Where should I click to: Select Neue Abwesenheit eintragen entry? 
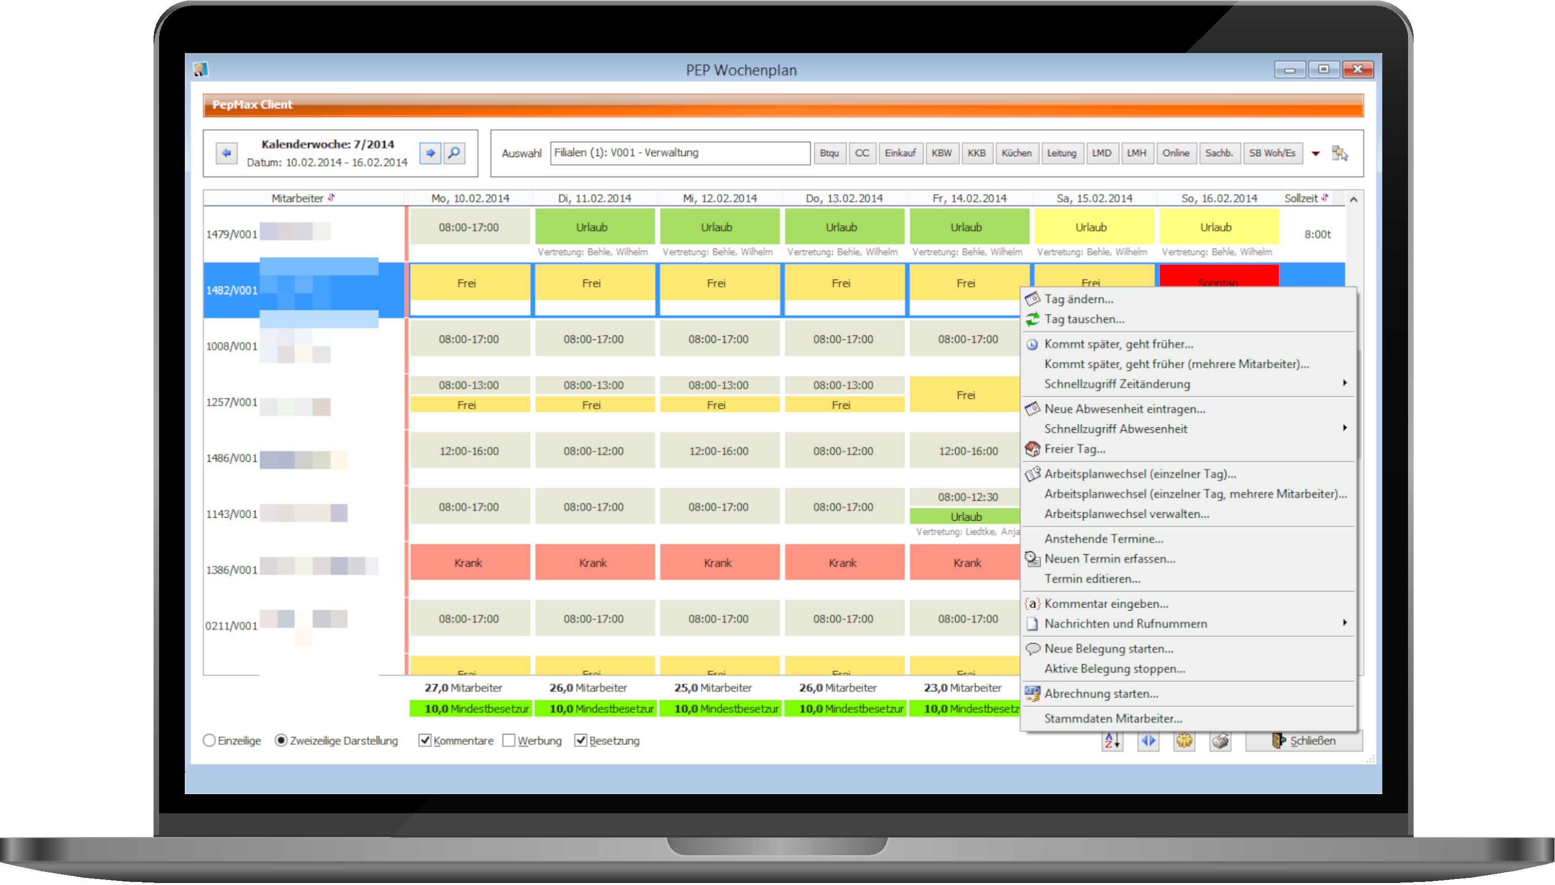point(1189,409)
